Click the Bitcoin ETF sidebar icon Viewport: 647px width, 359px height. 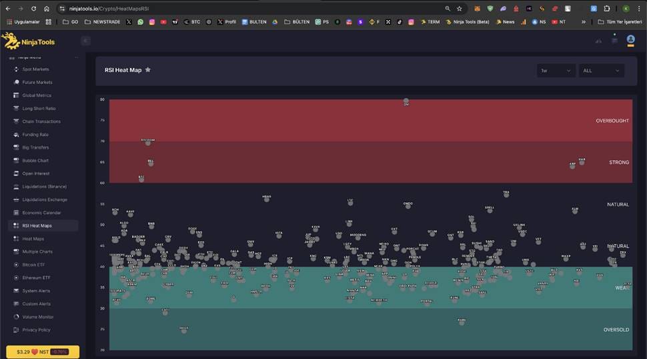pyautogui.click(x=16, y=264)
